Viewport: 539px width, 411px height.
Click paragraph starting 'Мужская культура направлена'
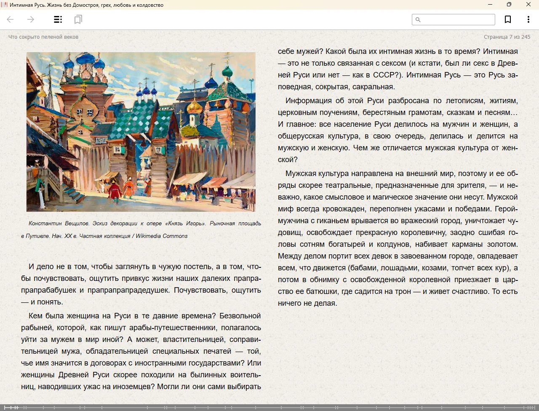(x=398, y=238)
